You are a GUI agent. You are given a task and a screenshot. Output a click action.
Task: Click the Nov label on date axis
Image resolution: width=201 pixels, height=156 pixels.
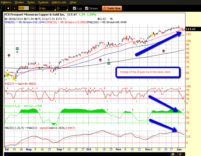pyautogui.click(x=118, y=149)
